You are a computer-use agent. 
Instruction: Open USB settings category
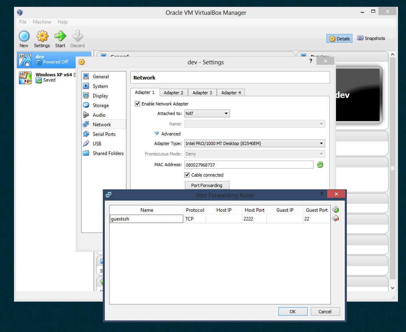[104, 143]
